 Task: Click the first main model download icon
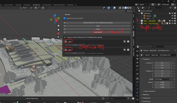tap(66, 41)
